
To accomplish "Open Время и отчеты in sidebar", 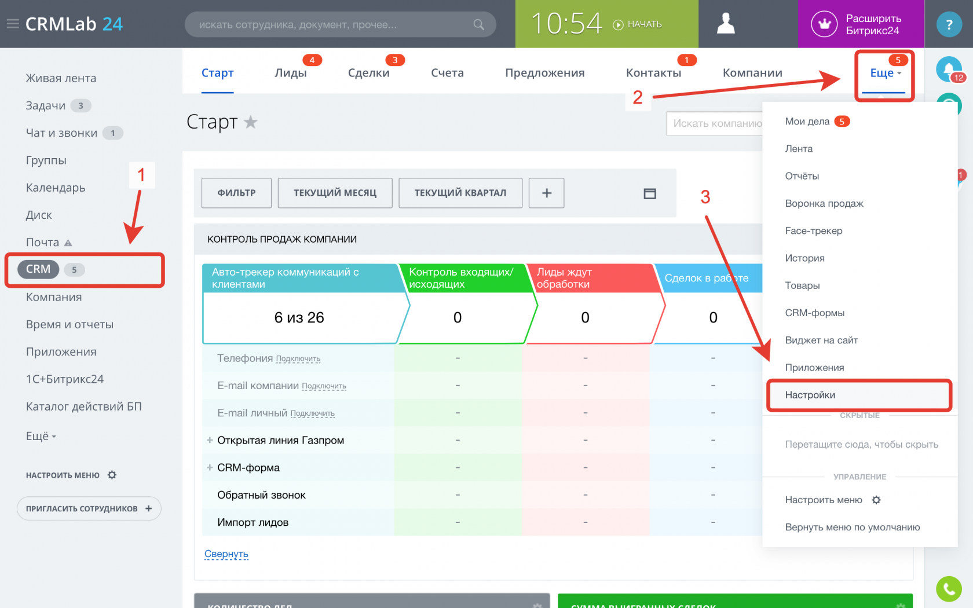I will (x=69, y=324).
